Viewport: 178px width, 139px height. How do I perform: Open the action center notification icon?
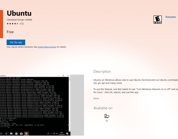click(x=67, y=134)
